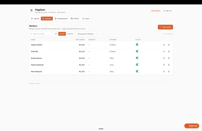Select the name Emeka Nwosu

[x=37, y=58]
